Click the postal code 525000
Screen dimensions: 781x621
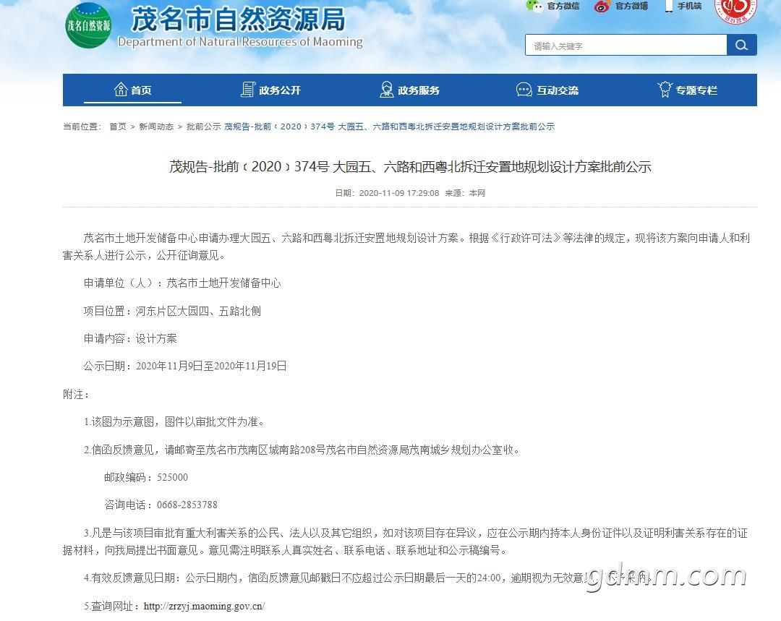[x=172, y=477]
